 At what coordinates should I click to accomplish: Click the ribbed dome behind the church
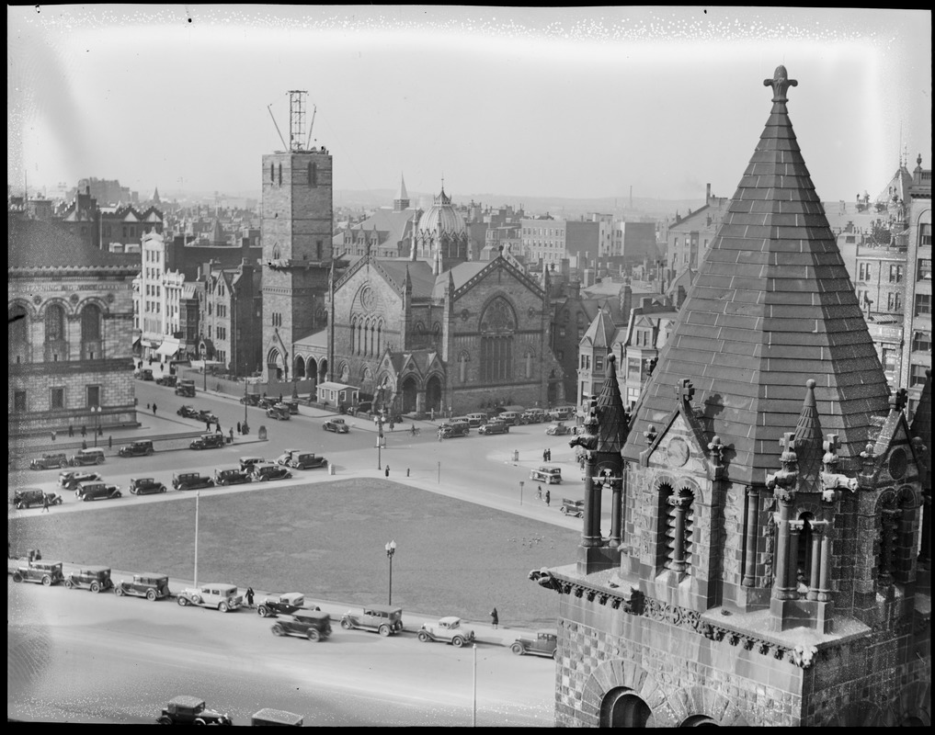coord(442,219)
